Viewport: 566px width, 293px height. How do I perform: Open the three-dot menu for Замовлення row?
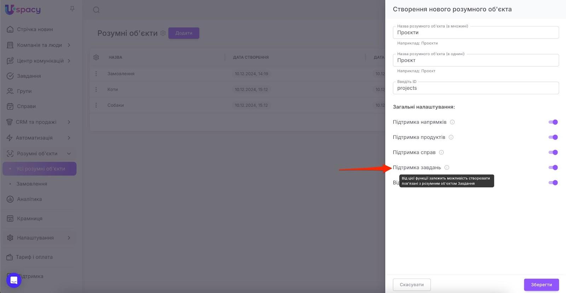click(x=96, y=74)
